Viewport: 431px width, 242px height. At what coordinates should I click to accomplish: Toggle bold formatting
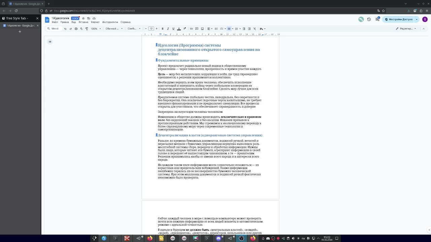click(x=163, y=29)
